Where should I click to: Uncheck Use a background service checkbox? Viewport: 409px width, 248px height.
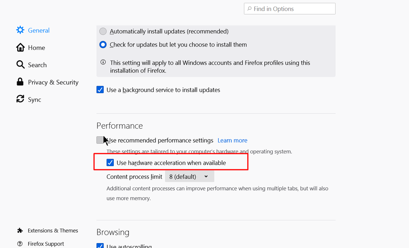point(100,89)
